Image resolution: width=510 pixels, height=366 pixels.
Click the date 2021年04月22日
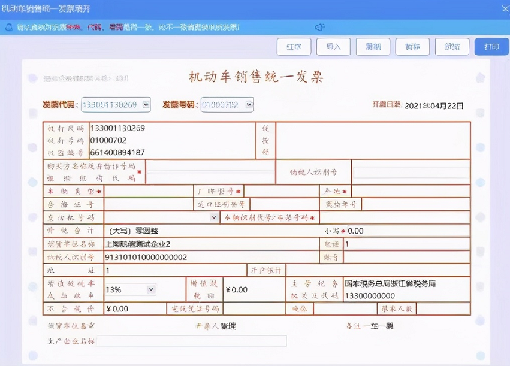click(434, 106)
